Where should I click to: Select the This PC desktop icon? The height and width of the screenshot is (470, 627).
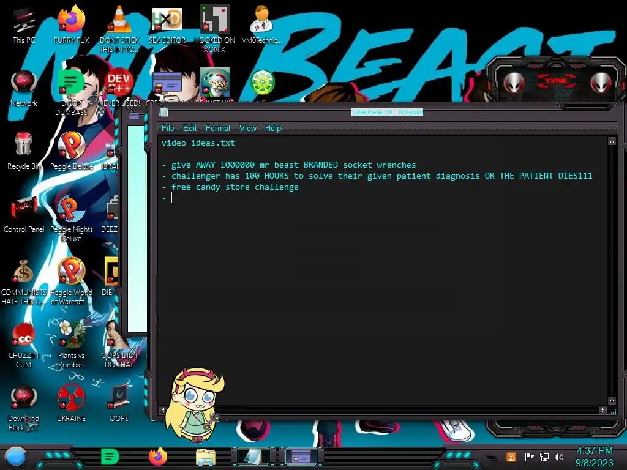coord(24,25)
